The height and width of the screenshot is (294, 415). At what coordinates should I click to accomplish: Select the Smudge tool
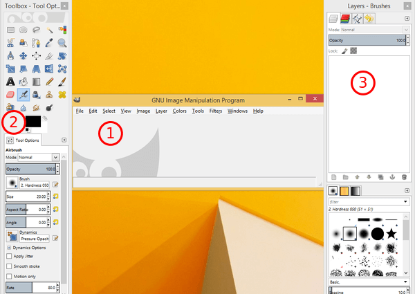tap(36, 107)
